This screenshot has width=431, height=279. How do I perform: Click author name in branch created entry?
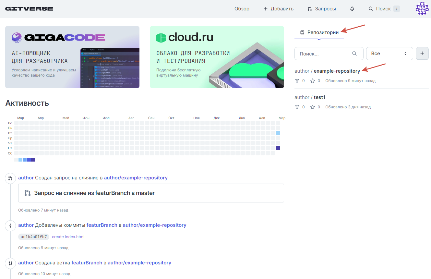pyautogui.click(x=26, y=263)
